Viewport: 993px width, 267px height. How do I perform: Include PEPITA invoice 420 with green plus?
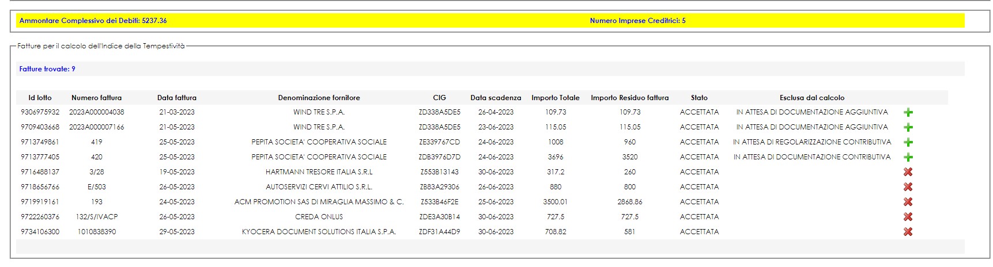(908, 158)
